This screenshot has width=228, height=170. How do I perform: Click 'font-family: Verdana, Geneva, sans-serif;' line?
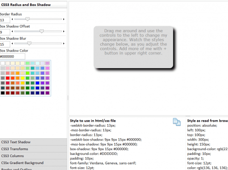pyautogui.click(x=103, y=163)
